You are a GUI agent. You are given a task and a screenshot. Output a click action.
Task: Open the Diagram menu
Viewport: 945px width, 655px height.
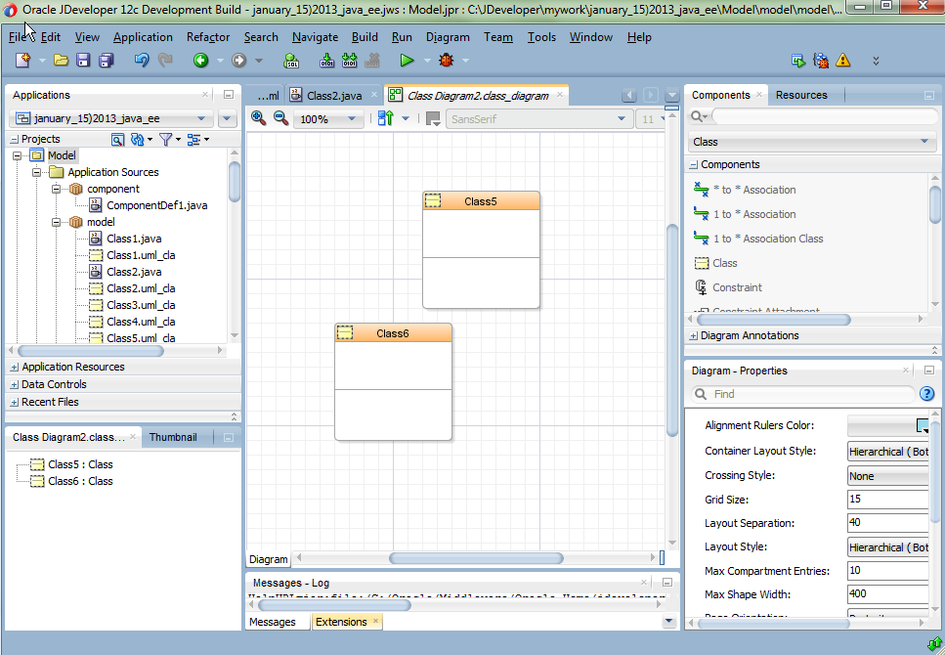point(448,37)
